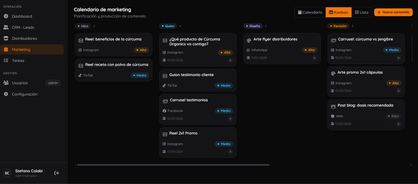Viewport: 418px width, 184px height.
Task: Click palette icon on Arte promo 2x1 cápsulas
Action: point(333,73)
